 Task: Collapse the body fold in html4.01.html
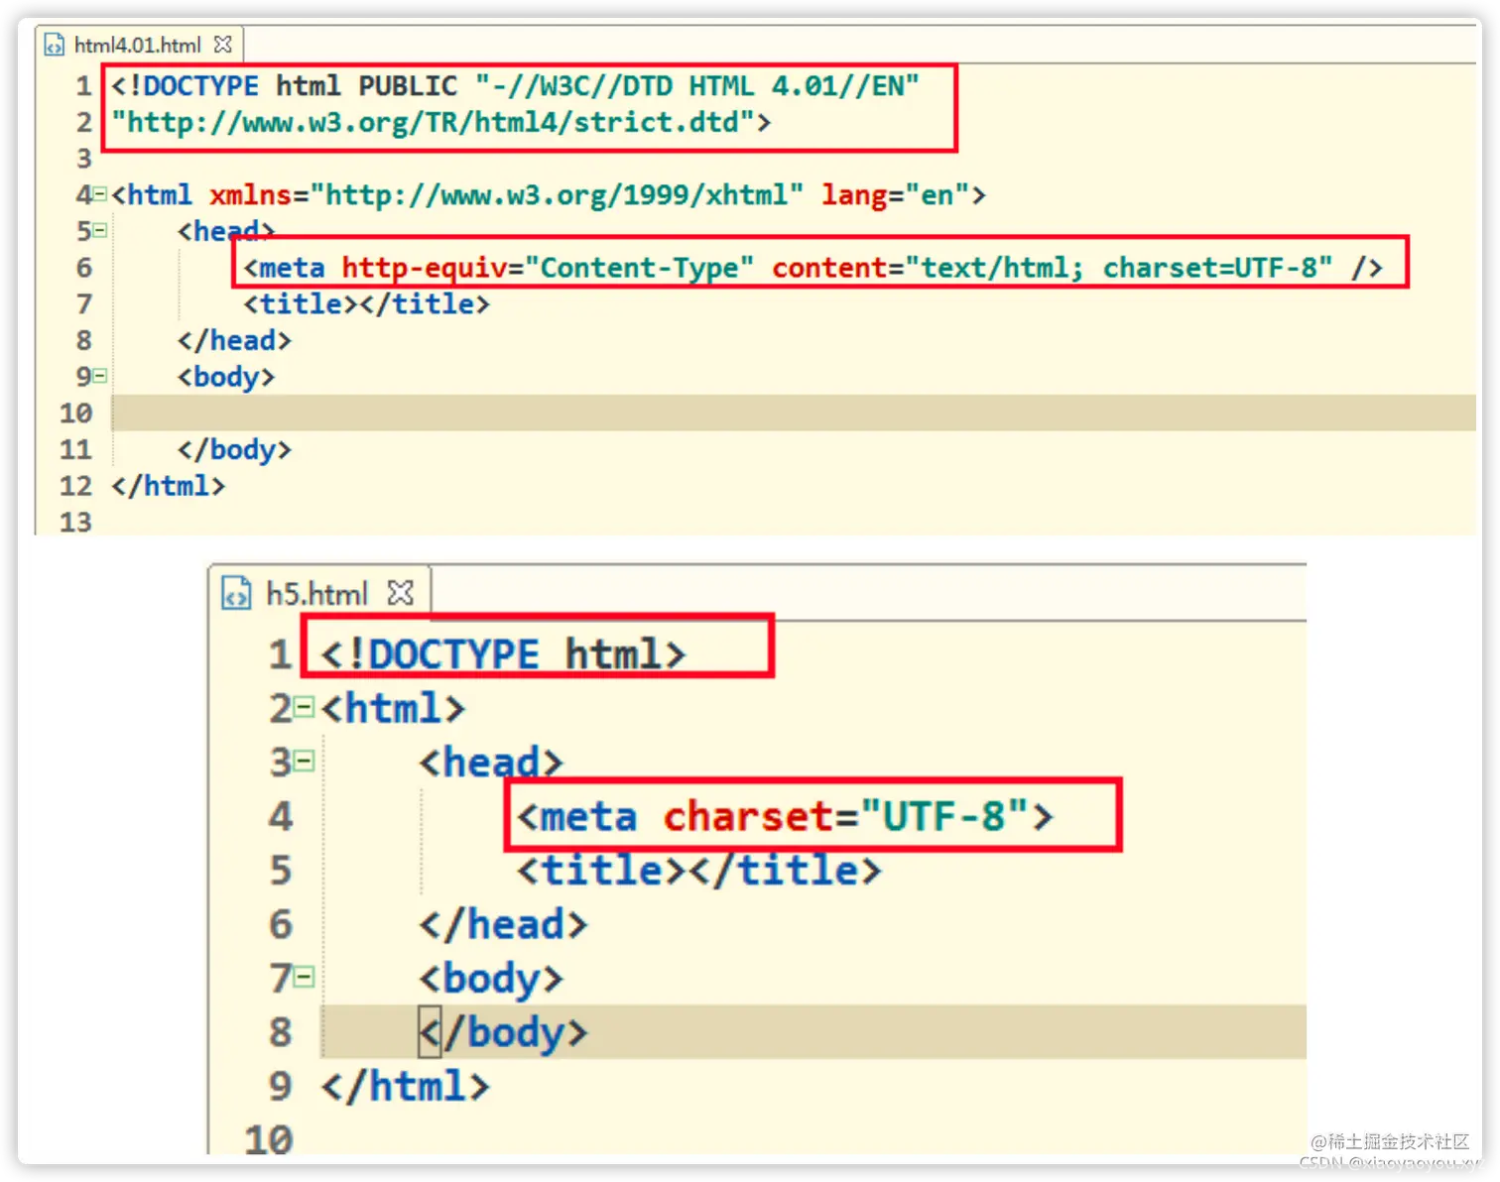pyautogui.click(x=100, y=377)
